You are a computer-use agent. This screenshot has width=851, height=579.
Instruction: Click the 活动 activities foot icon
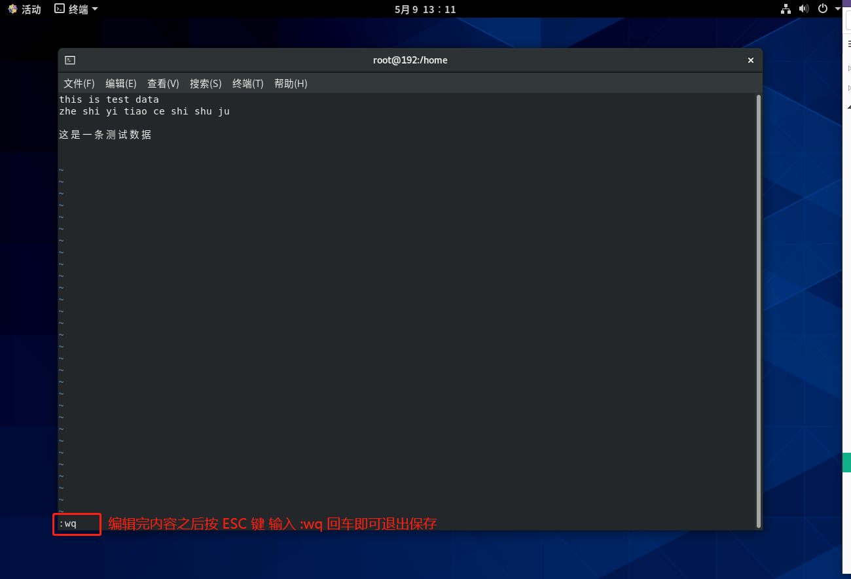pos(13,9)
